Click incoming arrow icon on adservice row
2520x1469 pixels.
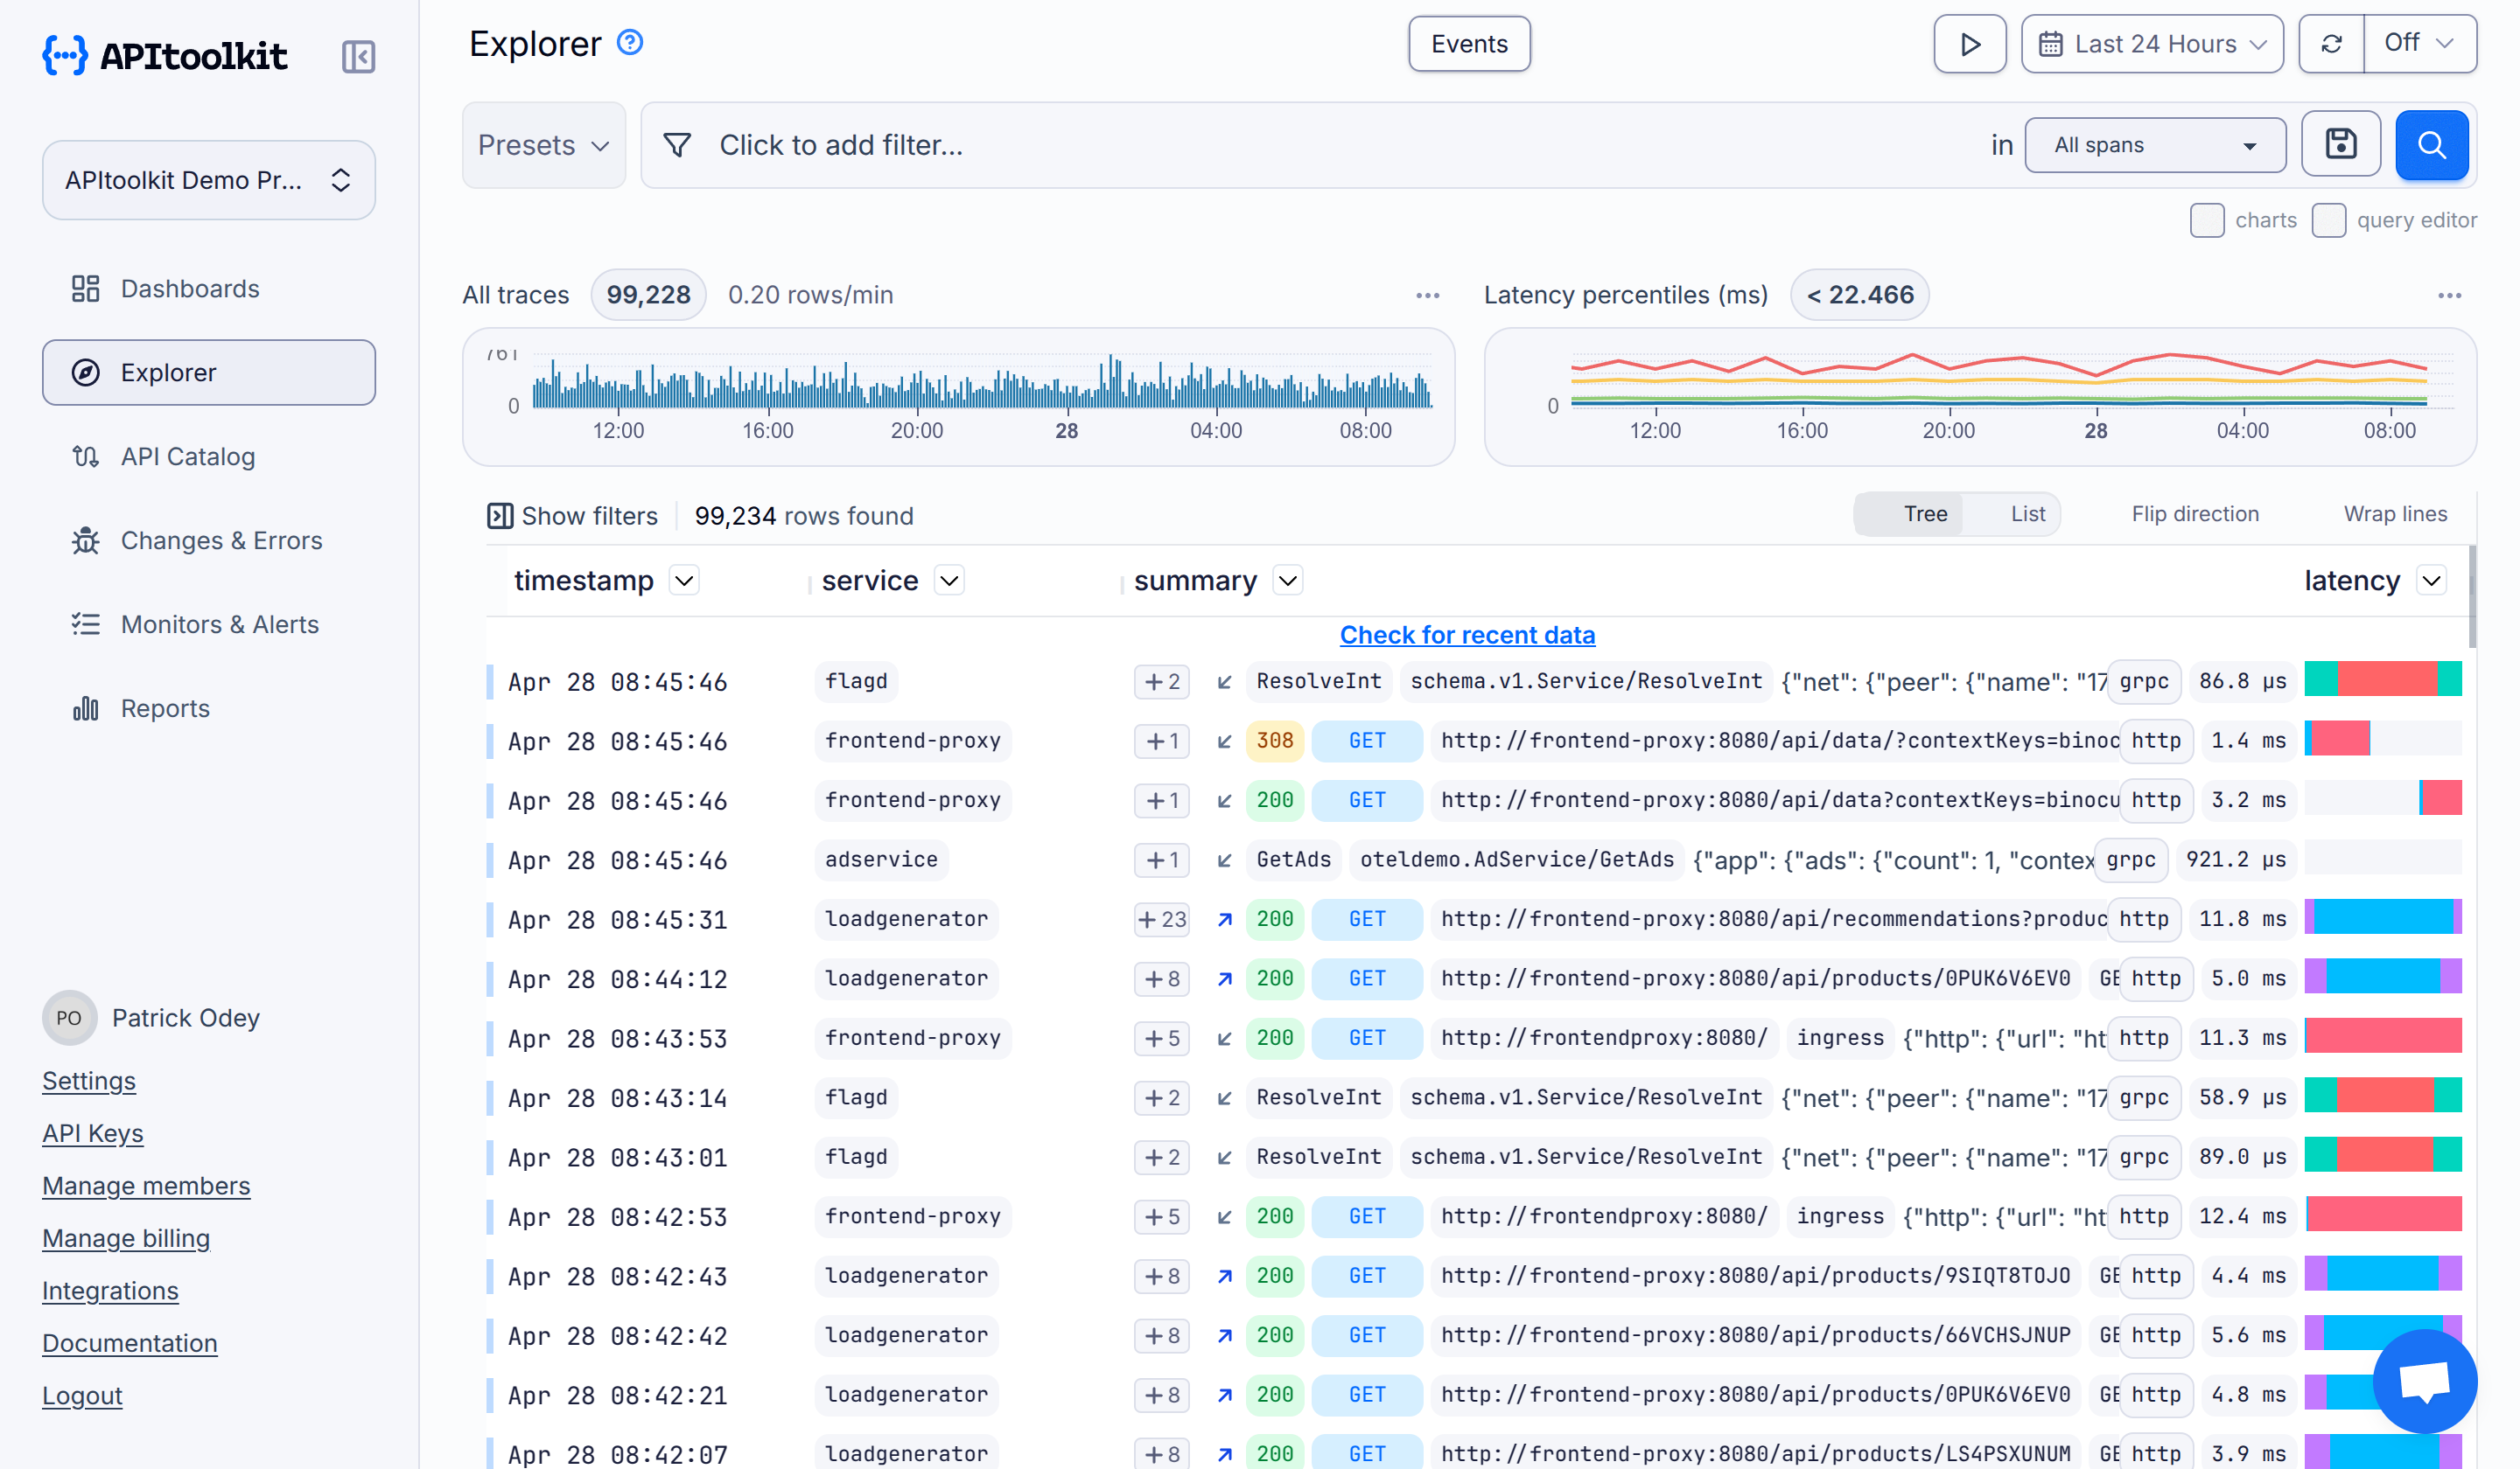[x=1225, y=860]
